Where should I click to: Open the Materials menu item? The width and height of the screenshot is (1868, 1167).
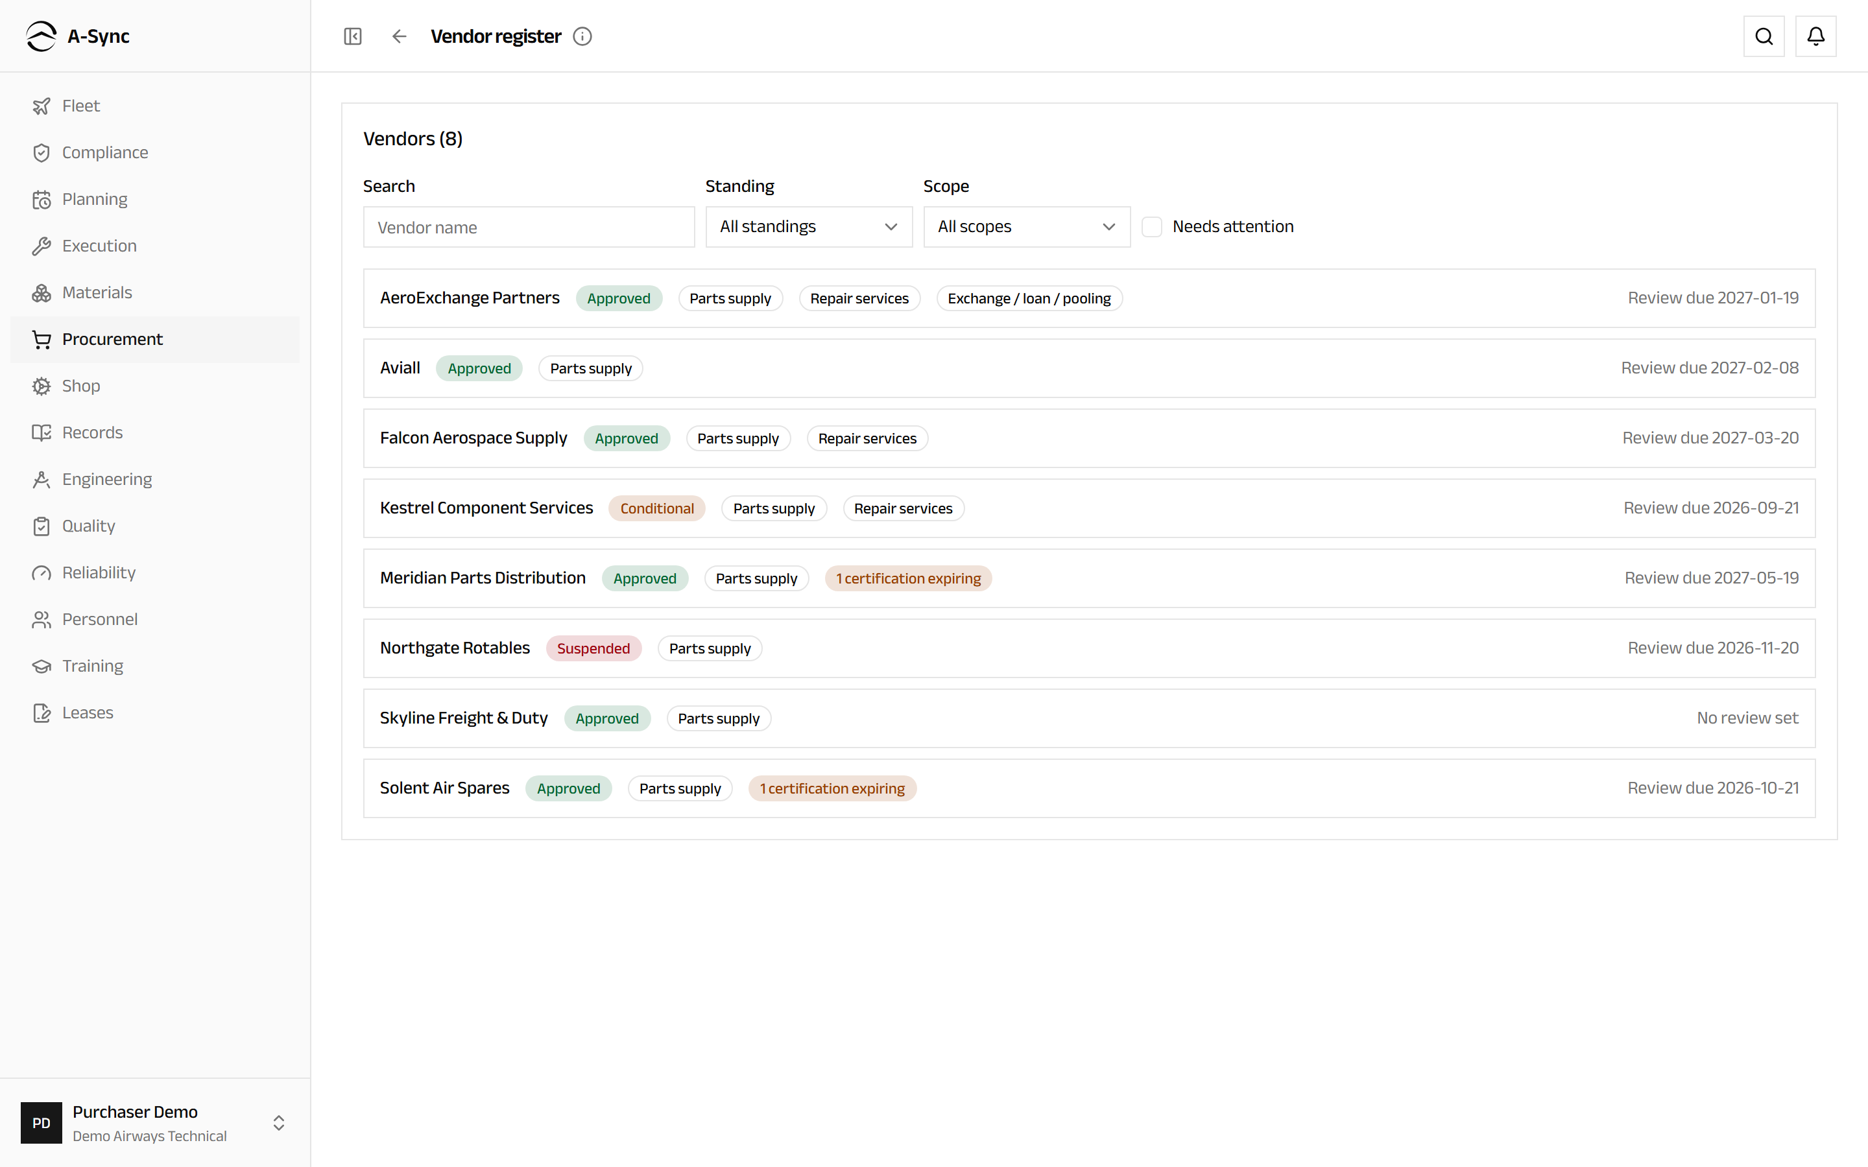155,292
